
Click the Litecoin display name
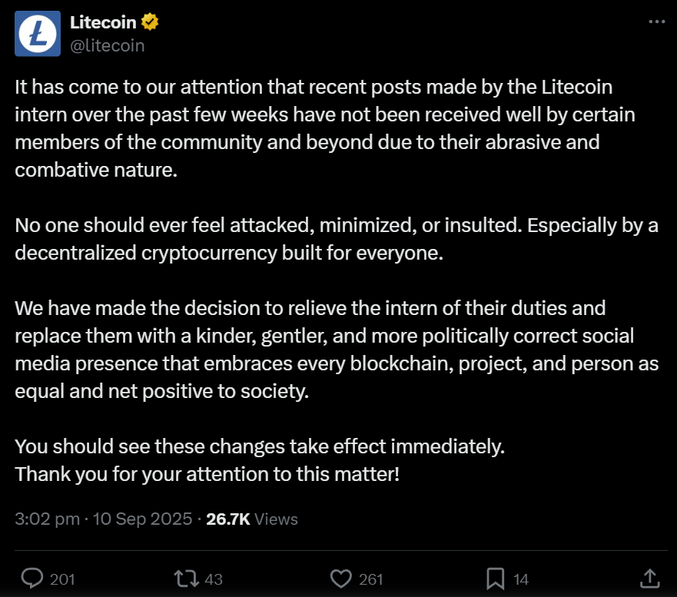pyautogui.click(x=103, y=22)
